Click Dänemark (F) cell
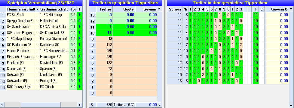This screenshot has width=294, height=108. tap(21, 69)
